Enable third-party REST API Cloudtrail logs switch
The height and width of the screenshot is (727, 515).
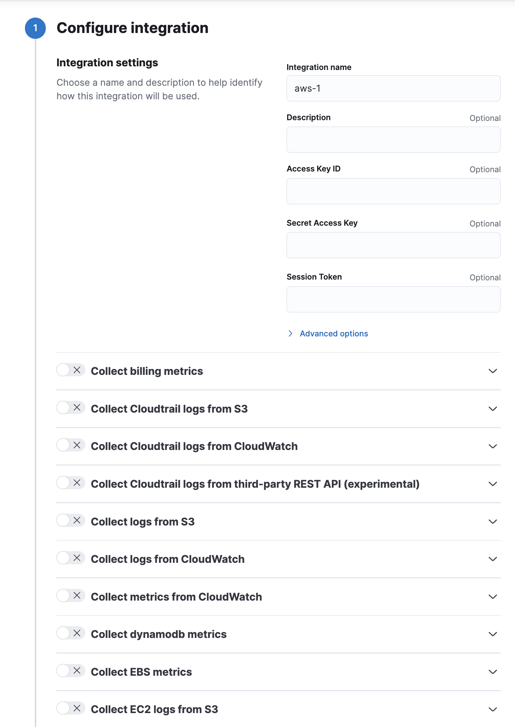(70, 483)
